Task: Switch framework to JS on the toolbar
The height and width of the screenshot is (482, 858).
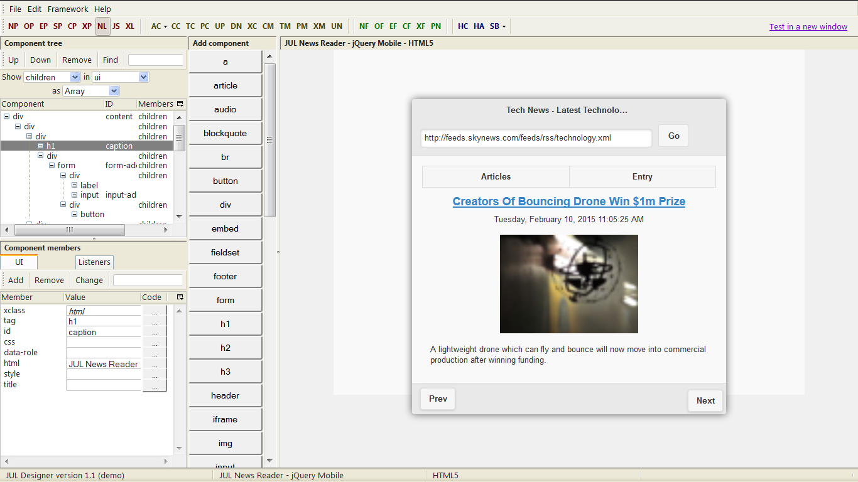Action: point(116,26)
